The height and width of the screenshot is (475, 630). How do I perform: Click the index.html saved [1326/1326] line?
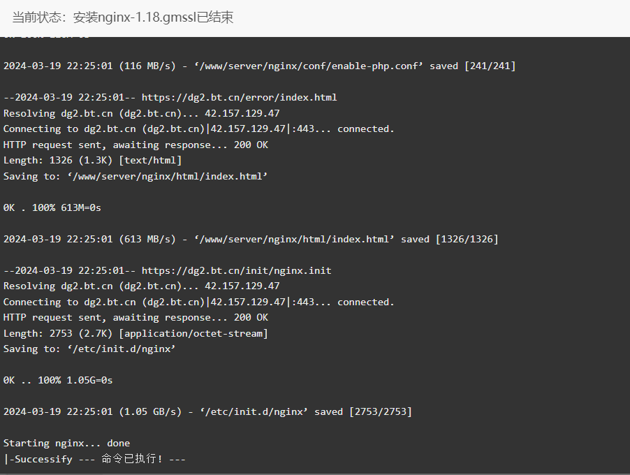(251, 239)
